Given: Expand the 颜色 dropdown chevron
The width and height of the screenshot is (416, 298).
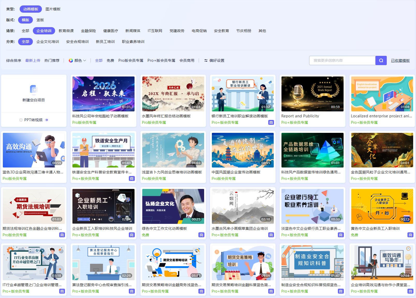Looking at the screenshot, I should [x=85, y=60].
